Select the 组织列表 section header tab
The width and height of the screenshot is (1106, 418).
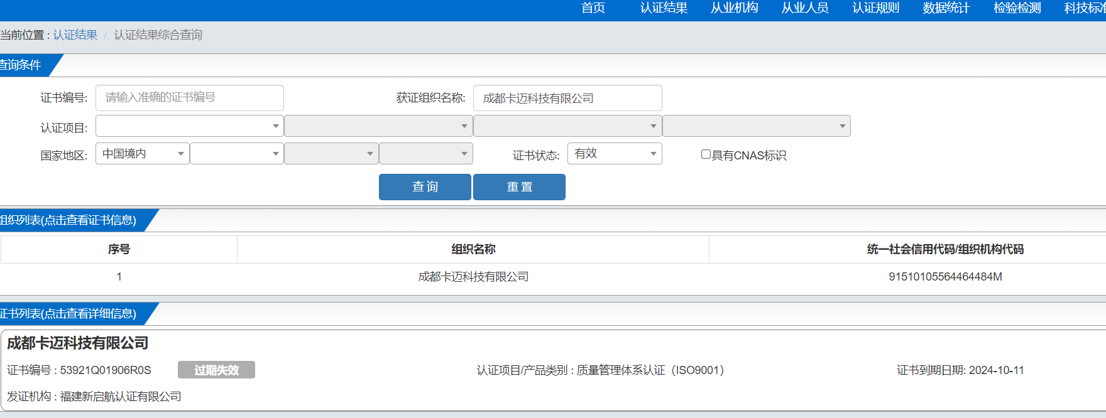[72, 220]
